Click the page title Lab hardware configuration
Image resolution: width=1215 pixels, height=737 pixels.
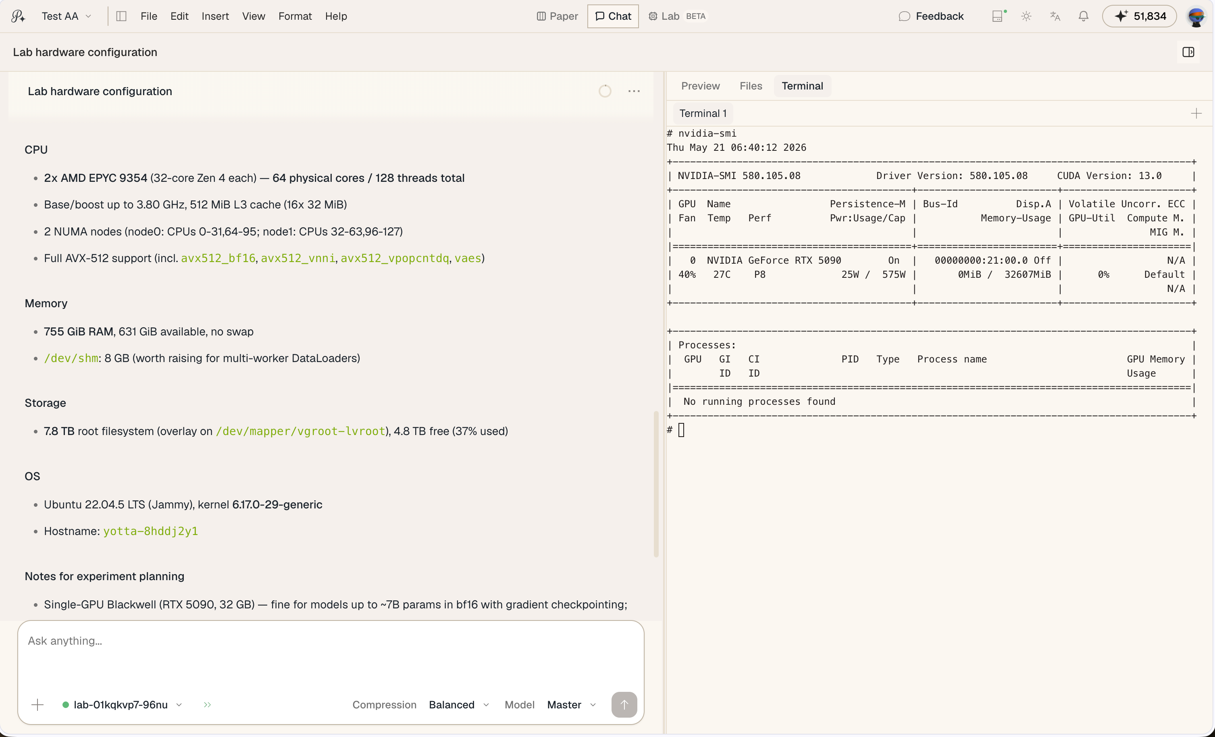click(x=85, y=52)
